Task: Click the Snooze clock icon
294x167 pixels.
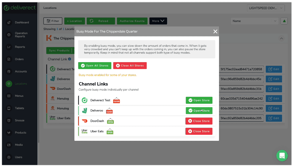Action: pos(9,121)
